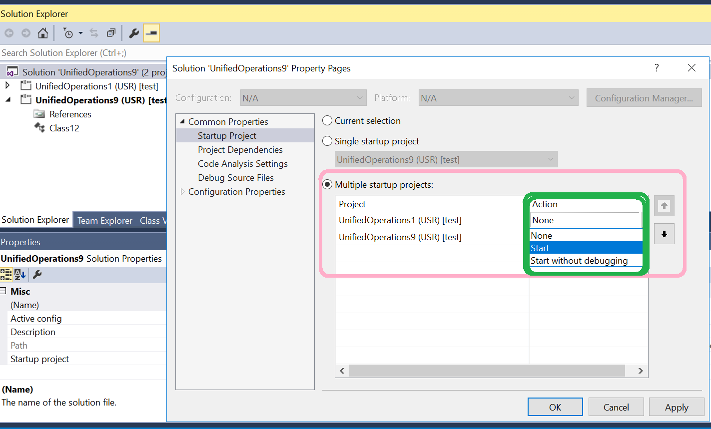Click the OK button

pos(555,407)
